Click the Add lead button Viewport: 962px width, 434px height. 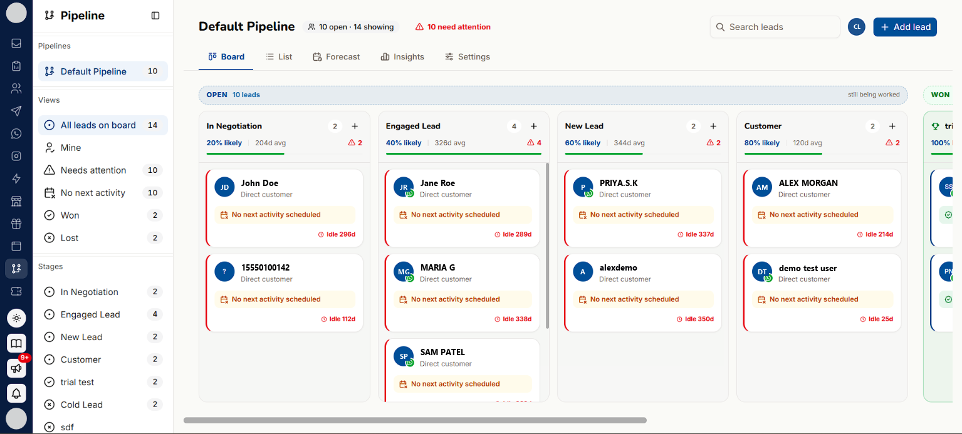[905, 27]
